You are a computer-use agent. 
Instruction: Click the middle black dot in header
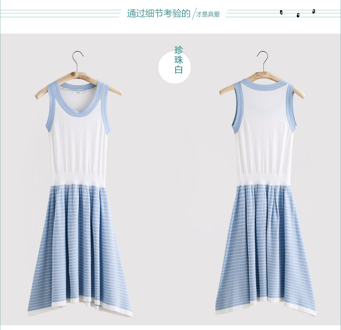point(298,16)
